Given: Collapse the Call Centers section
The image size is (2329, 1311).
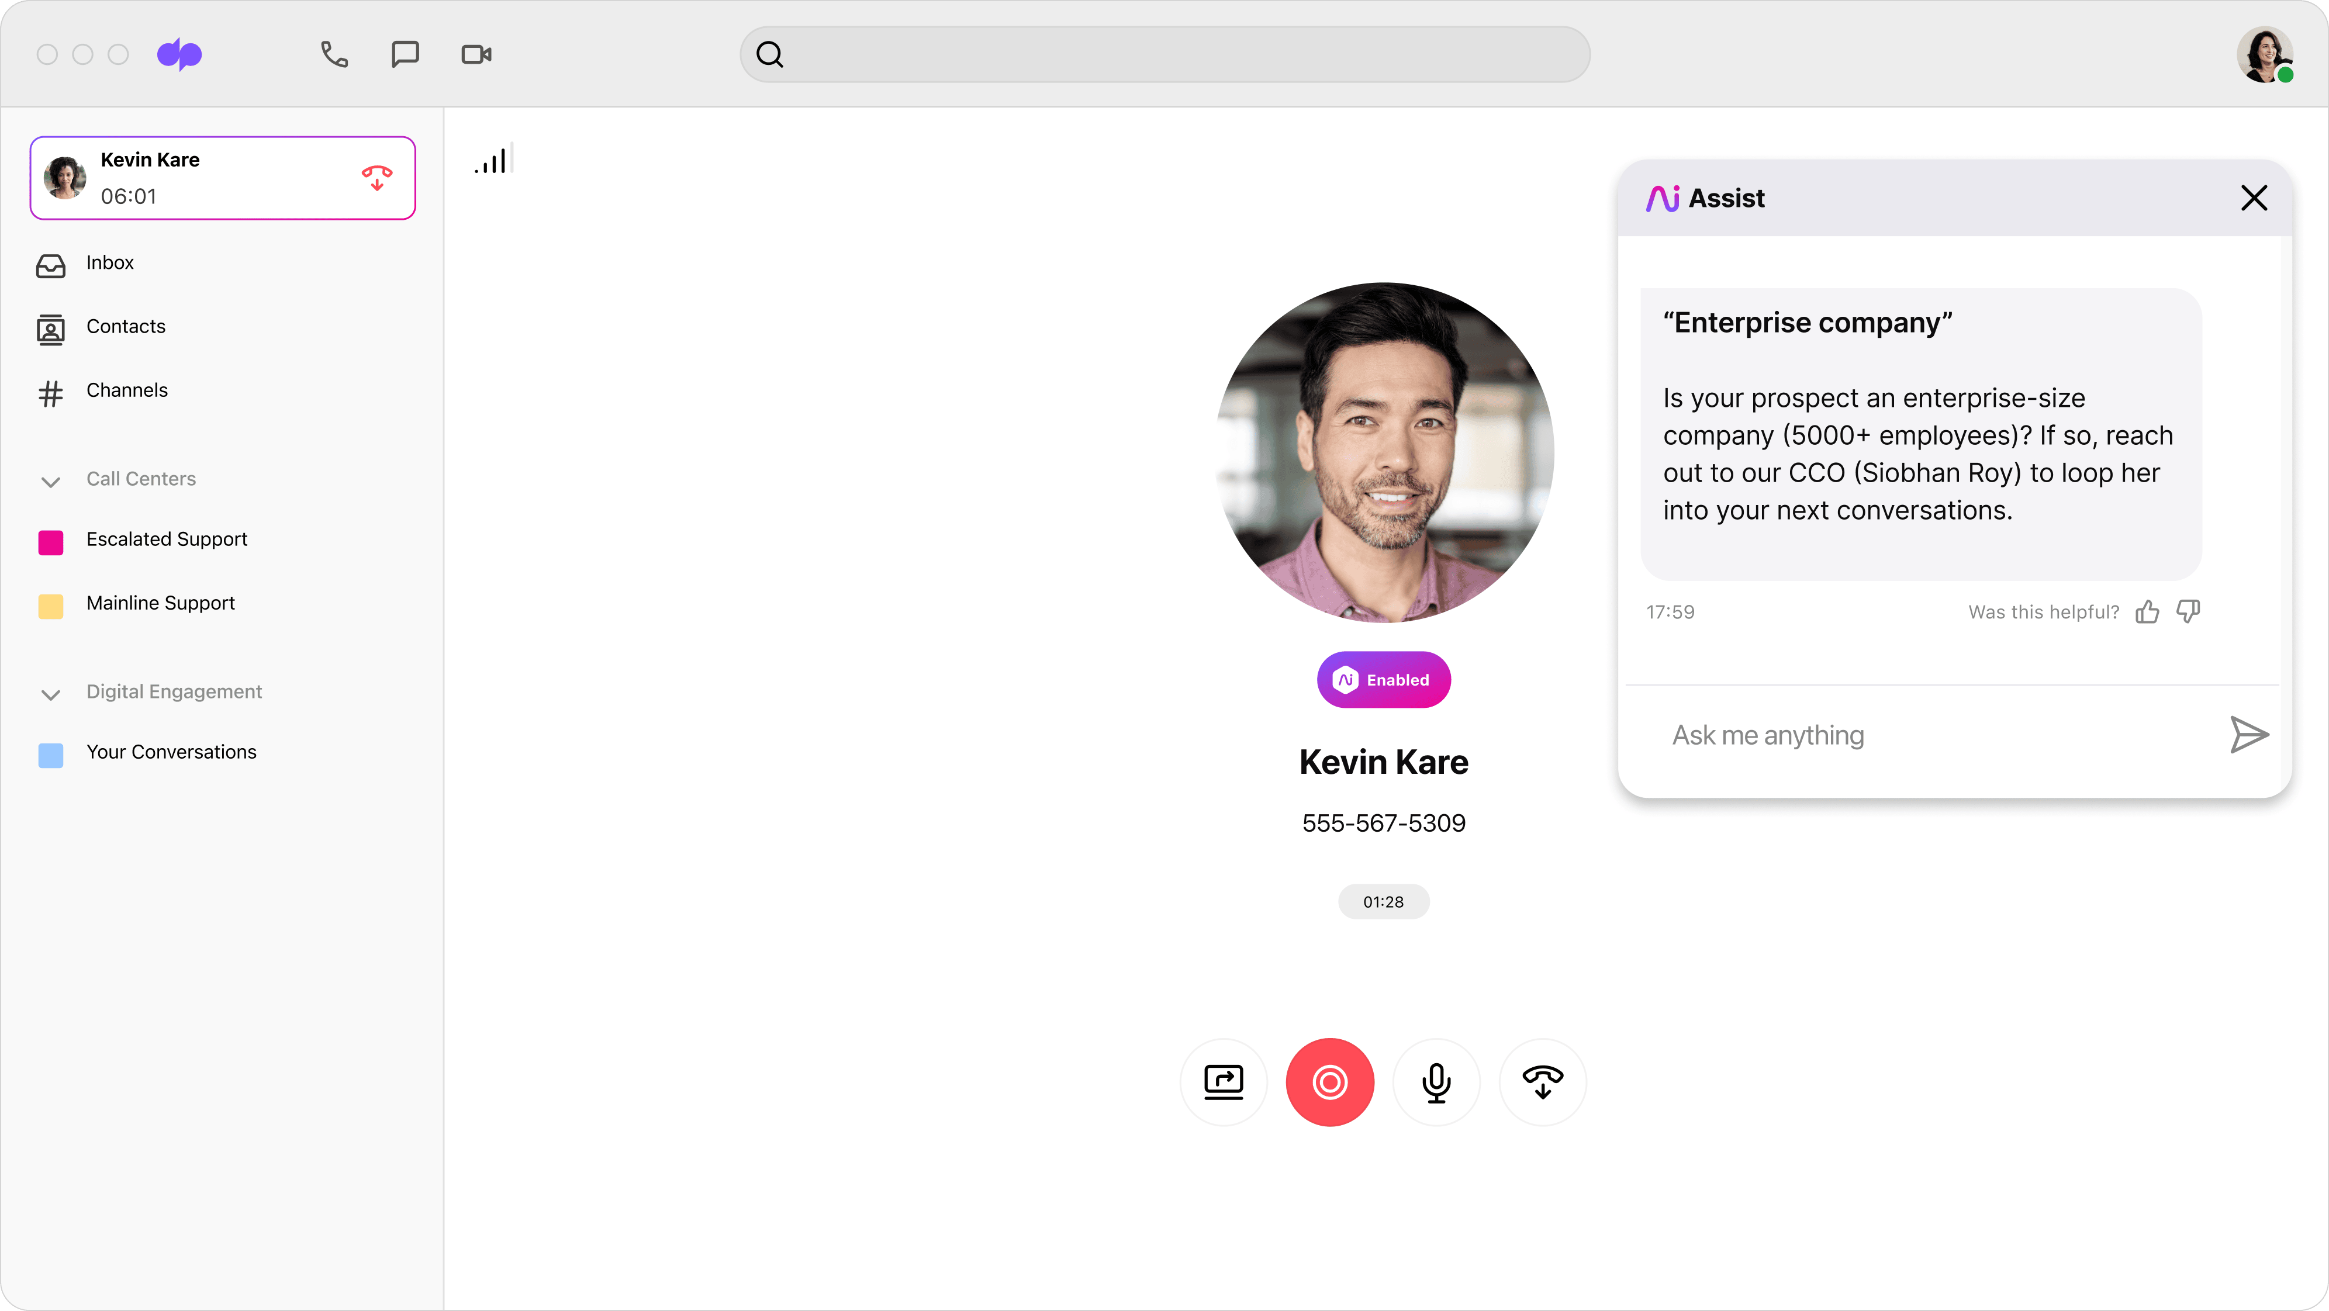Looking at the screenshot, I should (51, 481).
